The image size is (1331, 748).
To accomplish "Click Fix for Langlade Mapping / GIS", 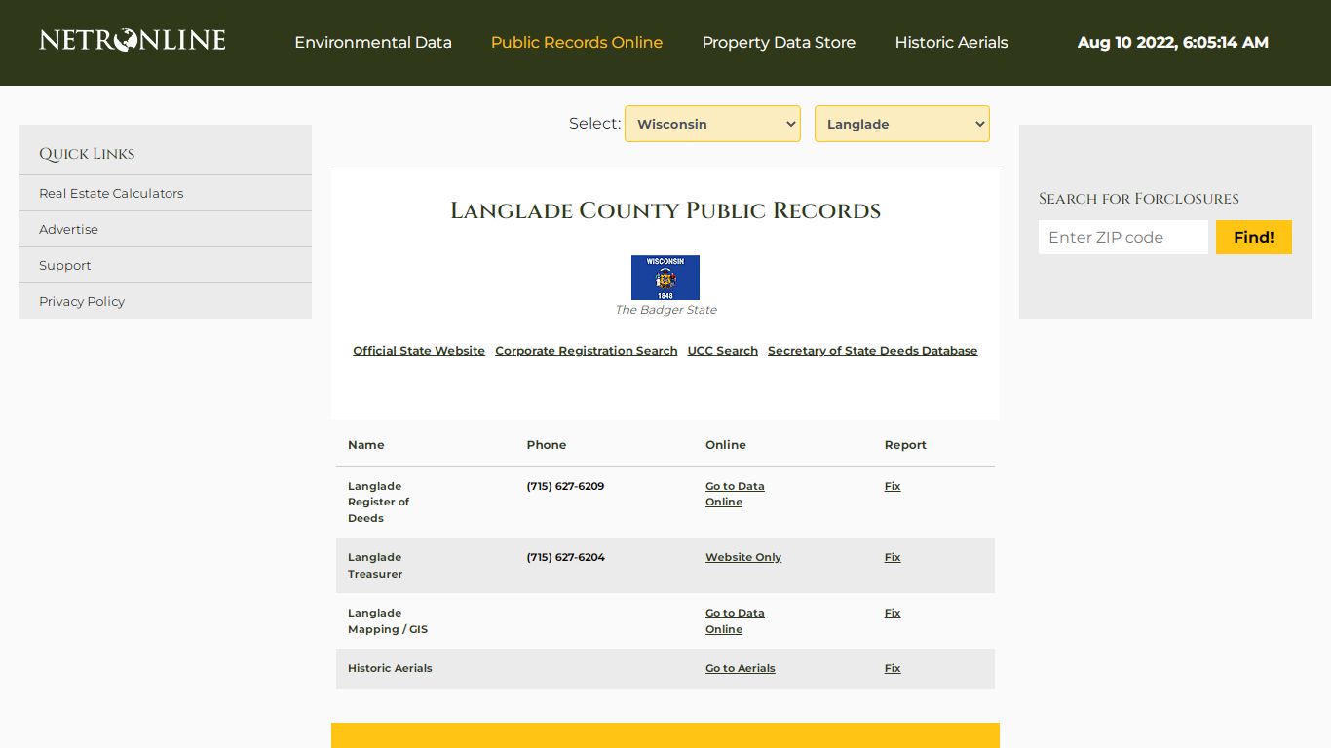I will pyautogui.click(x=893, y=613).
